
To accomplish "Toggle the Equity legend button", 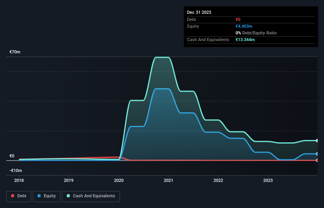I will (47, 196).
